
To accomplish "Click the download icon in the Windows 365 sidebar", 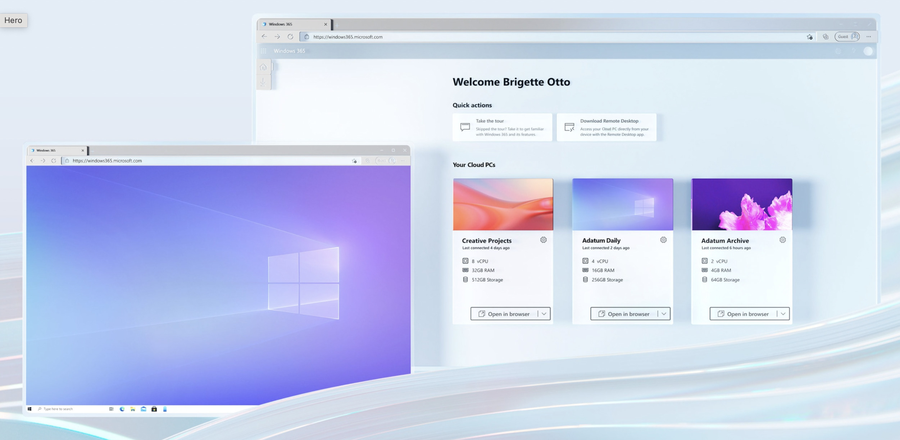I will click(x=263, y=82).
